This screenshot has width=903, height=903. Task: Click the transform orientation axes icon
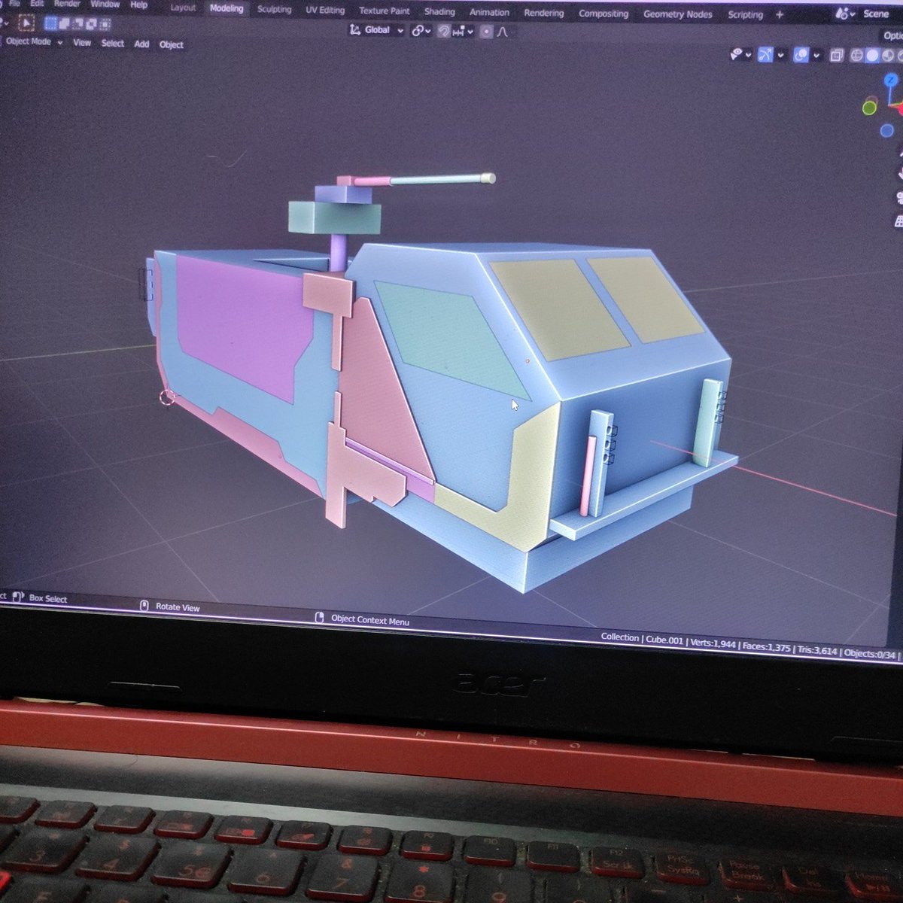pyautogui.click(x=355, y=30)
